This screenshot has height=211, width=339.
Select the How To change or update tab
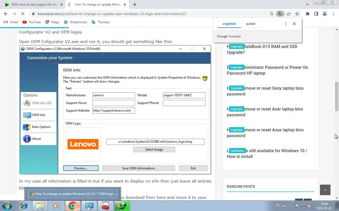tap(97, 4)
